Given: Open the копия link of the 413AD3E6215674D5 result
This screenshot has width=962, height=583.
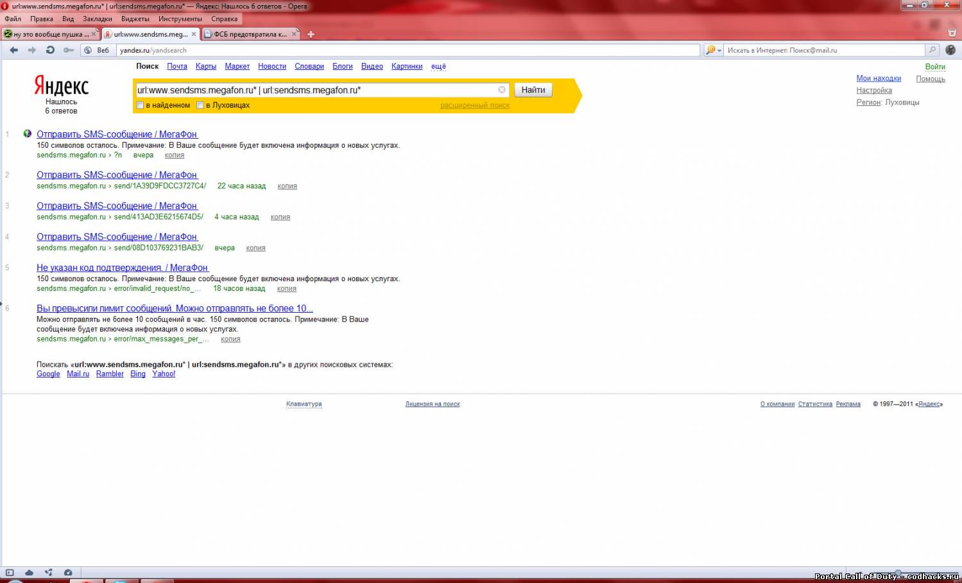Looking at the screenshot, I should tap(280, 217).
